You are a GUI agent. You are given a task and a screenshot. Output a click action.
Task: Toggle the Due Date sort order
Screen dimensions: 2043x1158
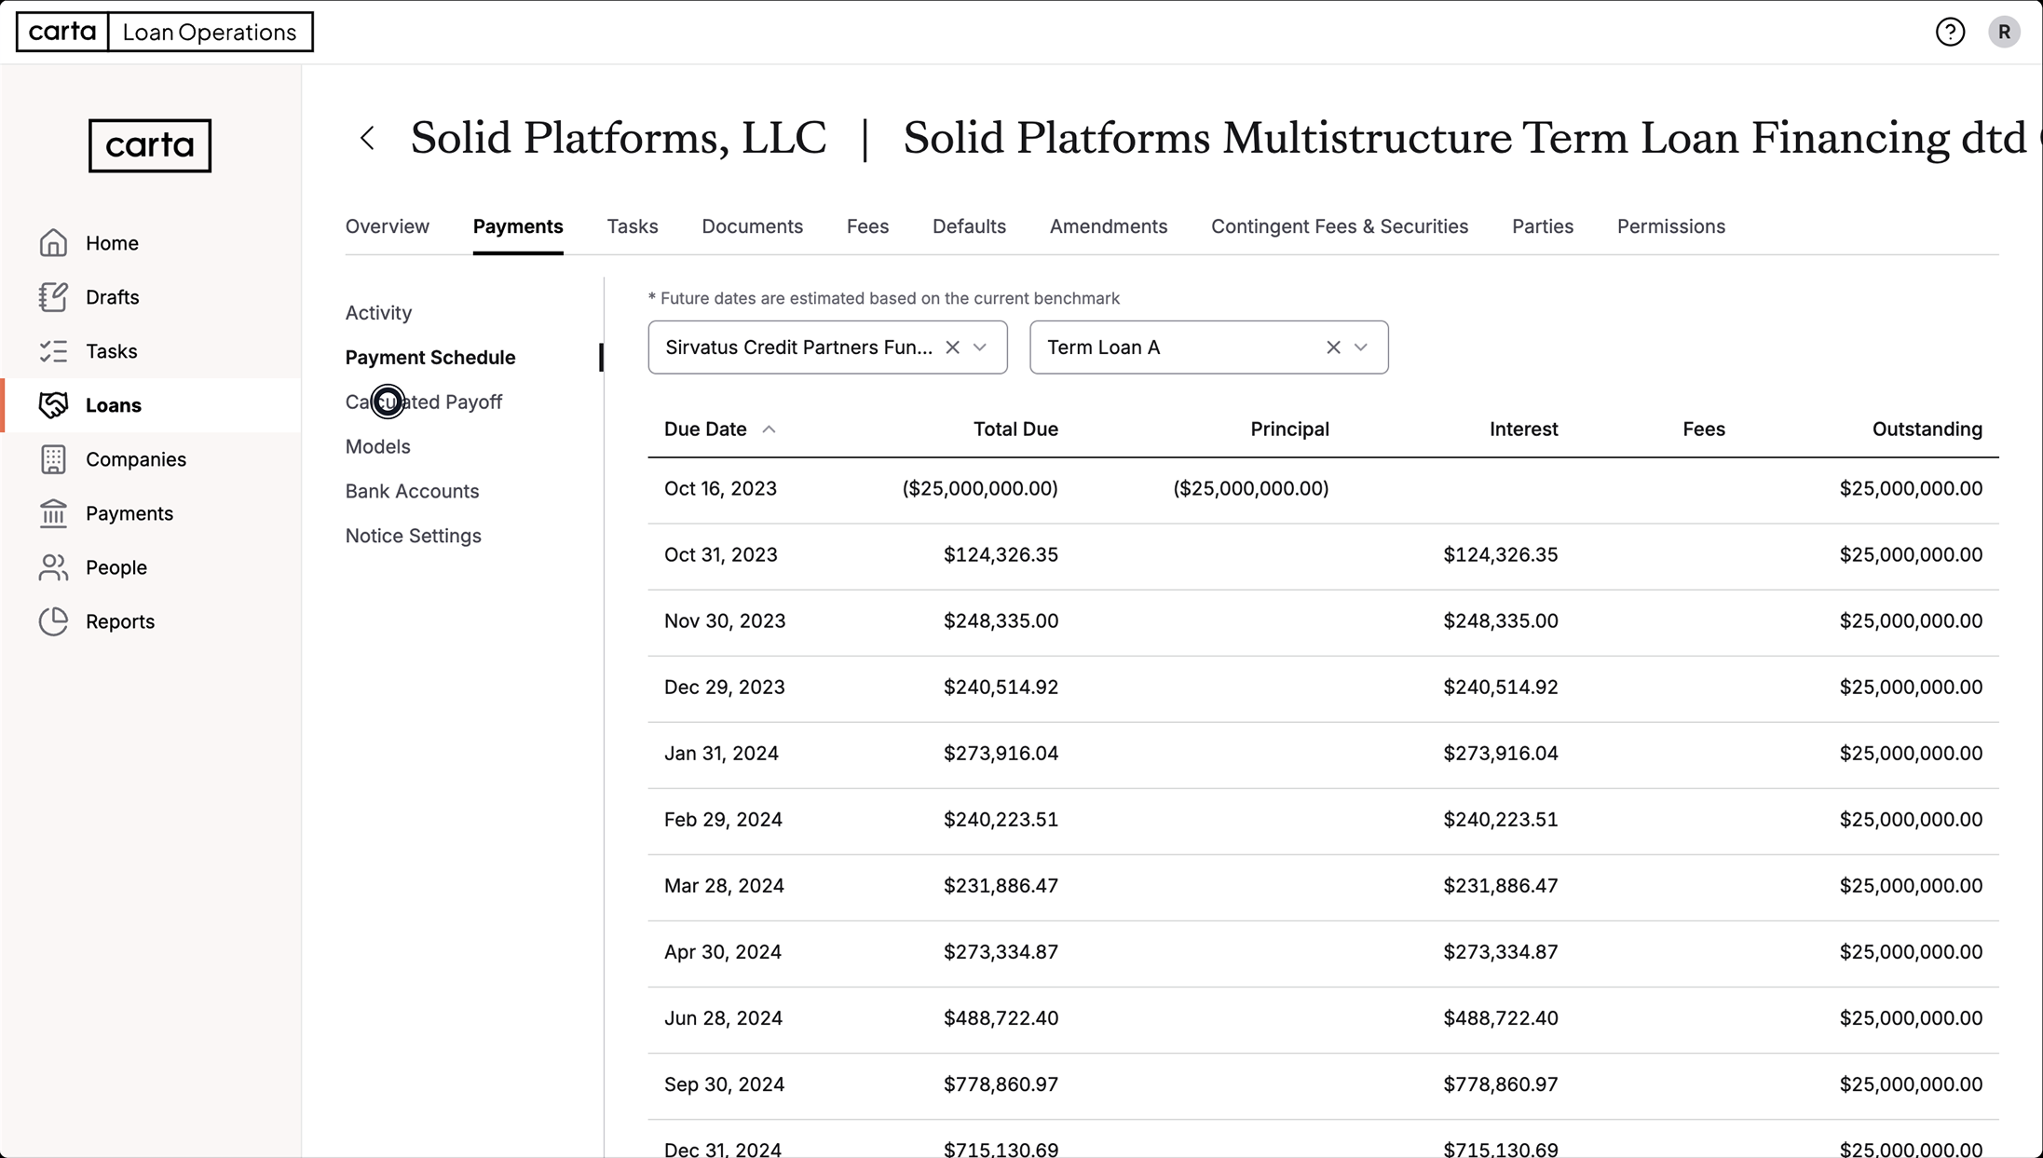click(770, 429)
